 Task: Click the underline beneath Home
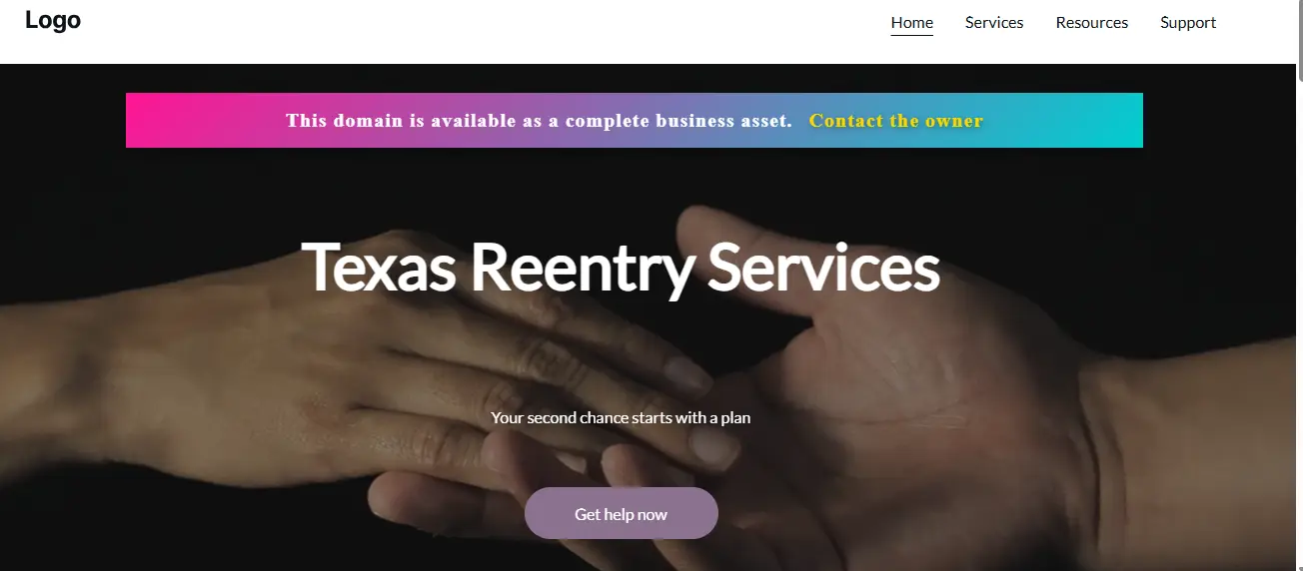912,35
